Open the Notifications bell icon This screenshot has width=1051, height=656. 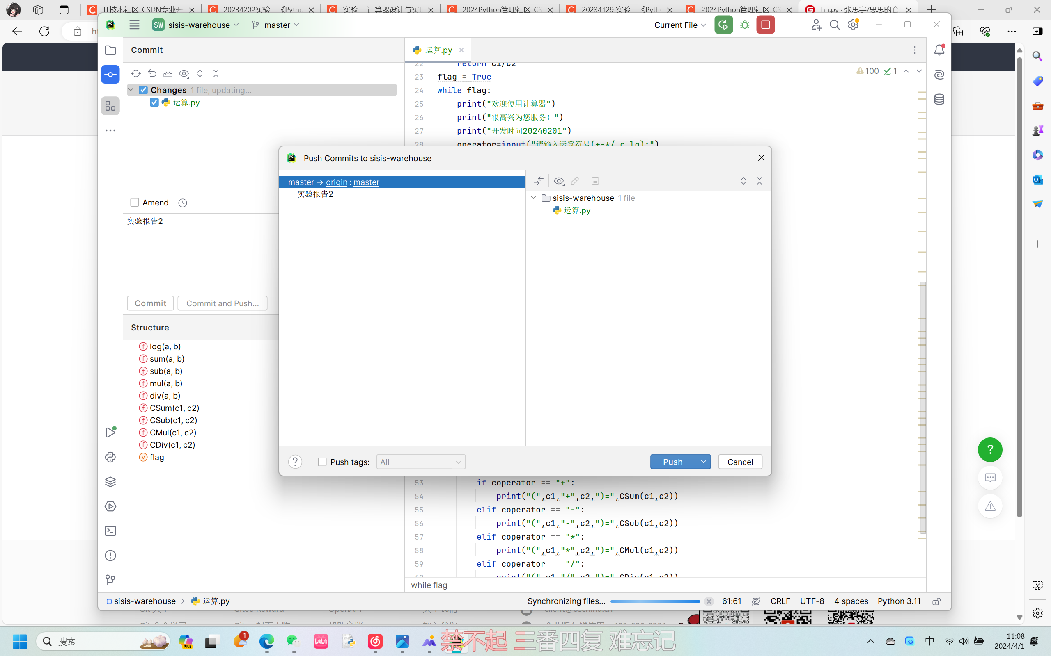click(x=939, y=50)
